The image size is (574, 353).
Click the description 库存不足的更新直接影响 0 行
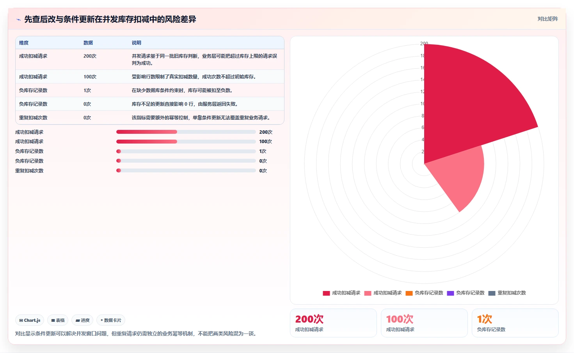pyautogui.click(x=185, y=104)
